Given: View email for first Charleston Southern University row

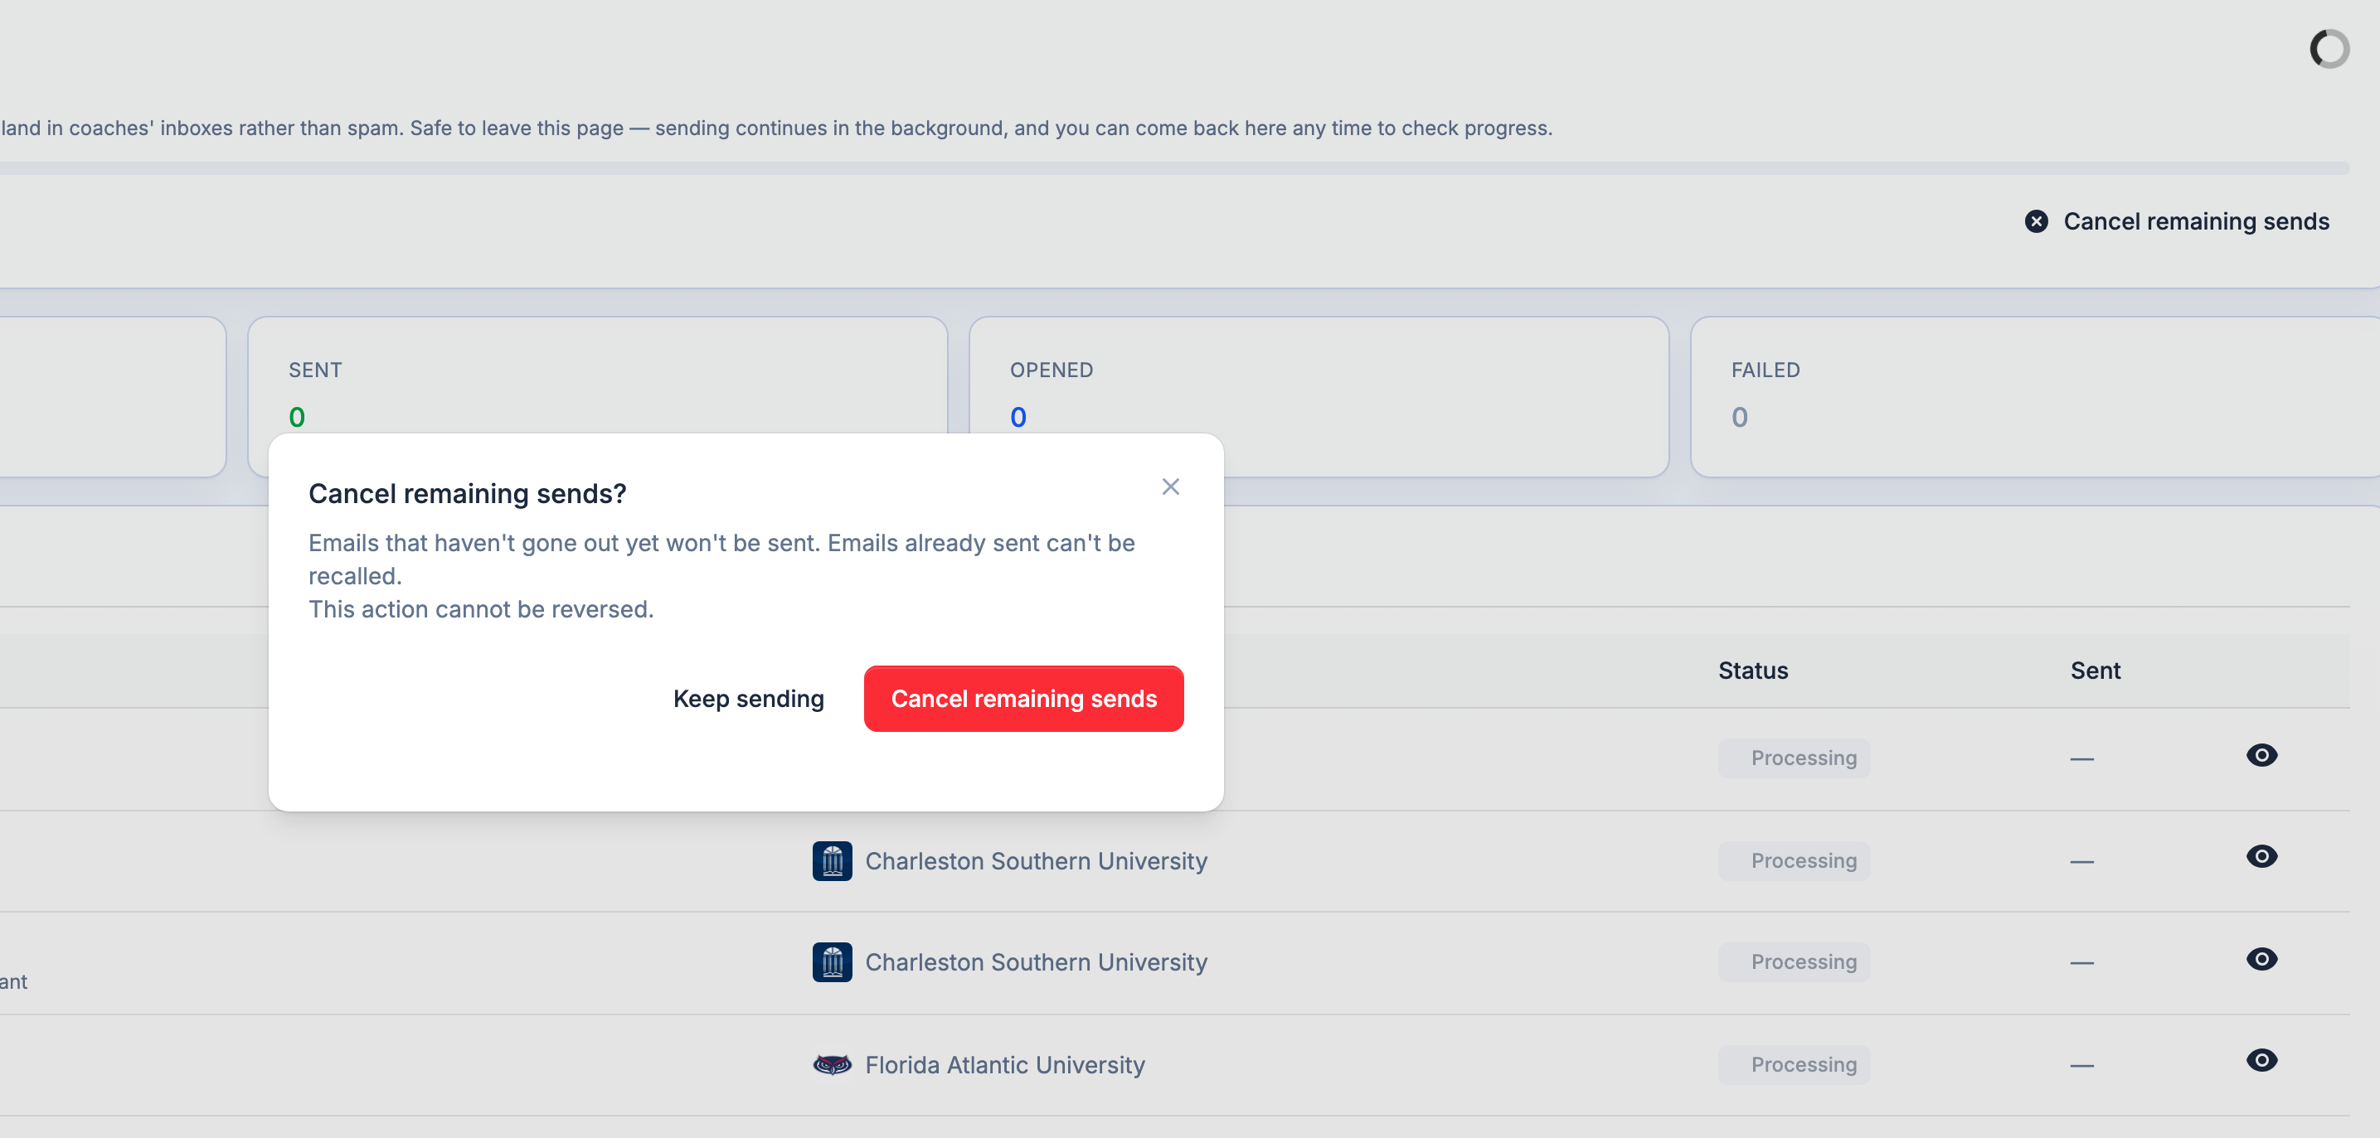Looking at the screenshot, I should pos(2261,857).
